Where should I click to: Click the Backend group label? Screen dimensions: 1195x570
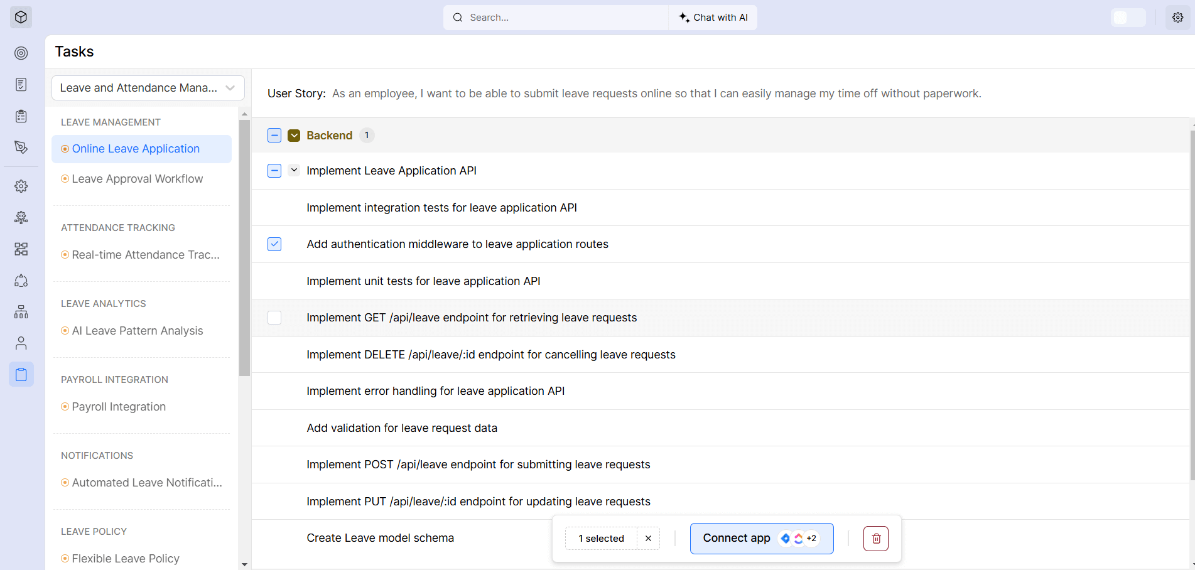(x=329, y=136)
